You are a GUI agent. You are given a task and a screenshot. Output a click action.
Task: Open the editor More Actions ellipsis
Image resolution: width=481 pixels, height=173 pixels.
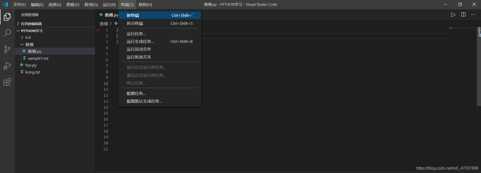point(473,15)
